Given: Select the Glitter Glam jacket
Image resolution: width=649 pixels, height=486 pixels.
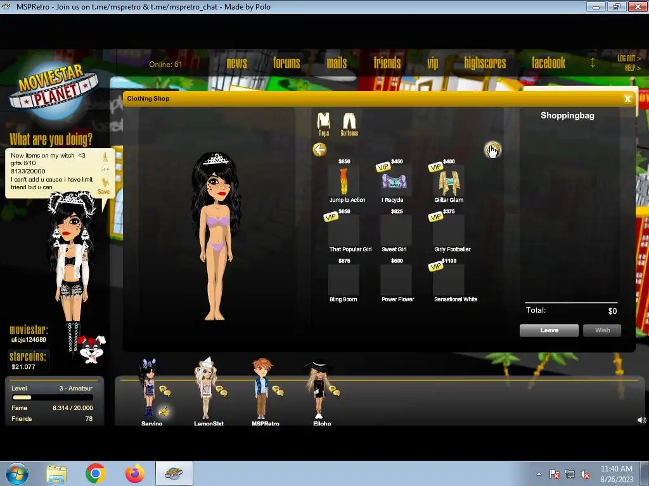Looking at the screenshot, I should [449, 180].
